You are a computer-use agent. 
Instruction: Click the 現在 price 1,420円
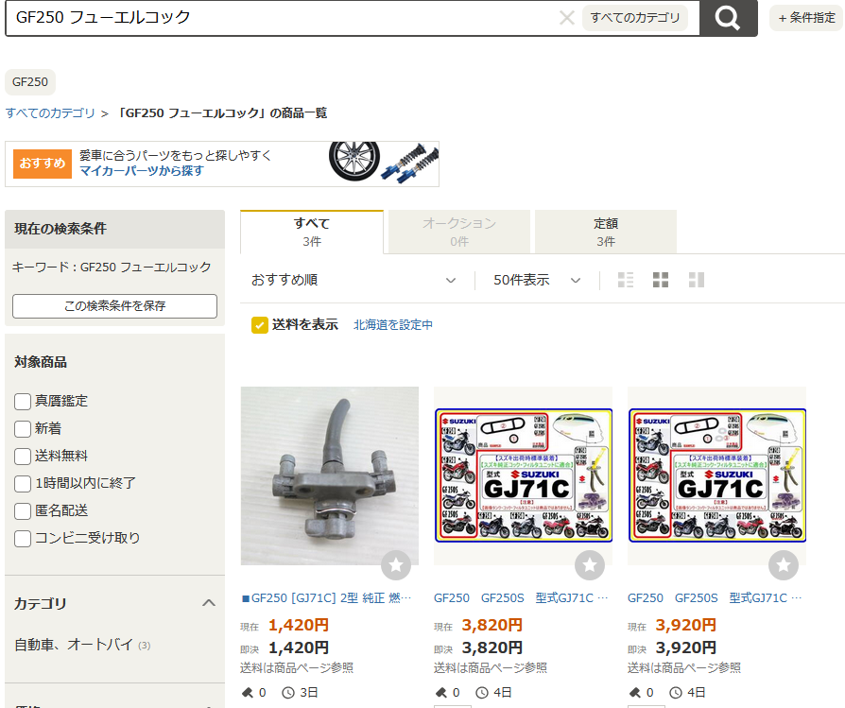tap(299, 626)
